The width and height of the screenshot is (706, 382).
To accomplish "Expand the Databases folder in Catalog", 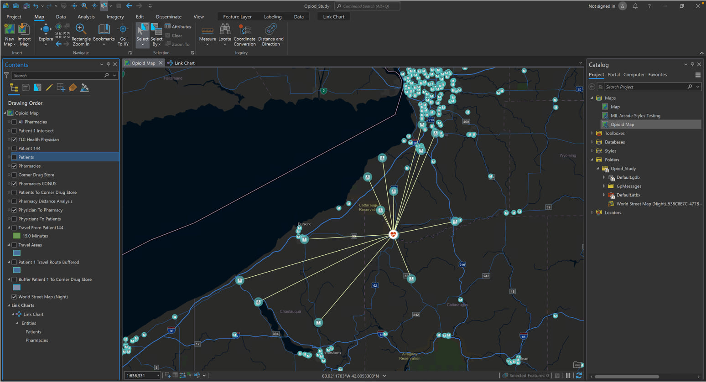I will 592,142.
